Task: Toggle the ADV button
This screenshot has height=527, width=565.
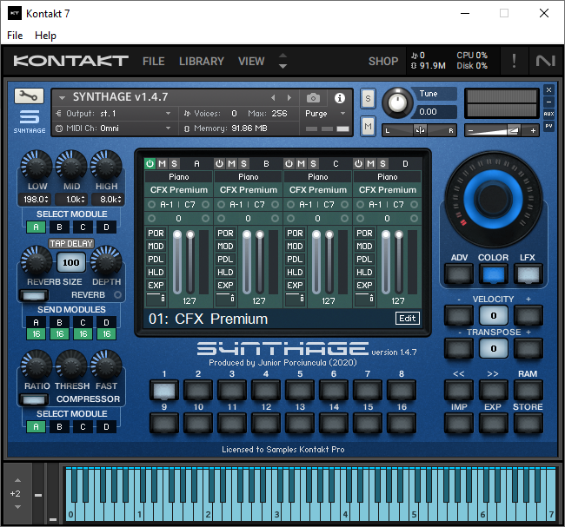Action: pos(459,274)
